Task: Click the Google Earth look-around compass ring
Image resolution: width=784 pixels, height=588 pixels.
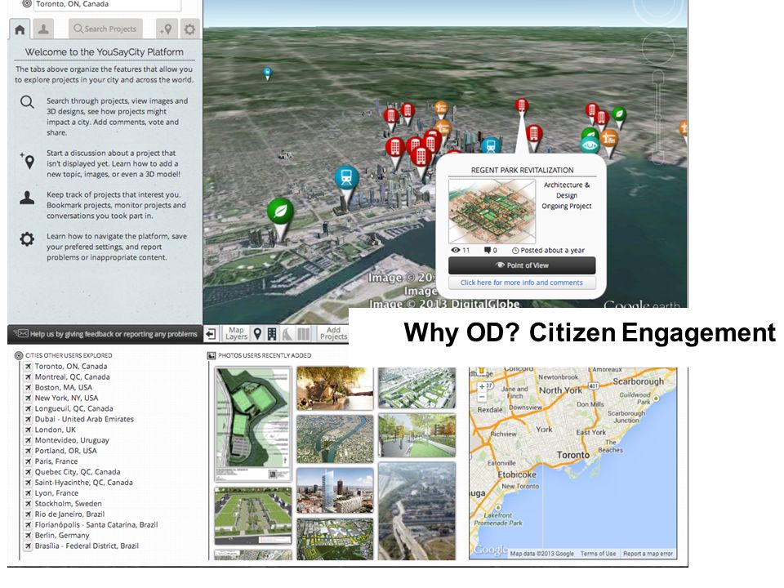Action: 658,47
